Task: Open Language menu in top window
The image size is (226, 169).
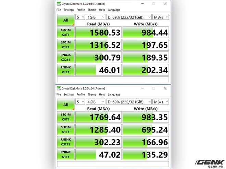Action: coord(114,10)
